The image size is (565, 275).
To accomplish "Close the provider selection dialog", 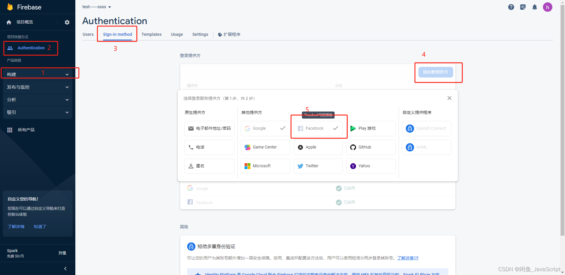I will tap(449, 98).
